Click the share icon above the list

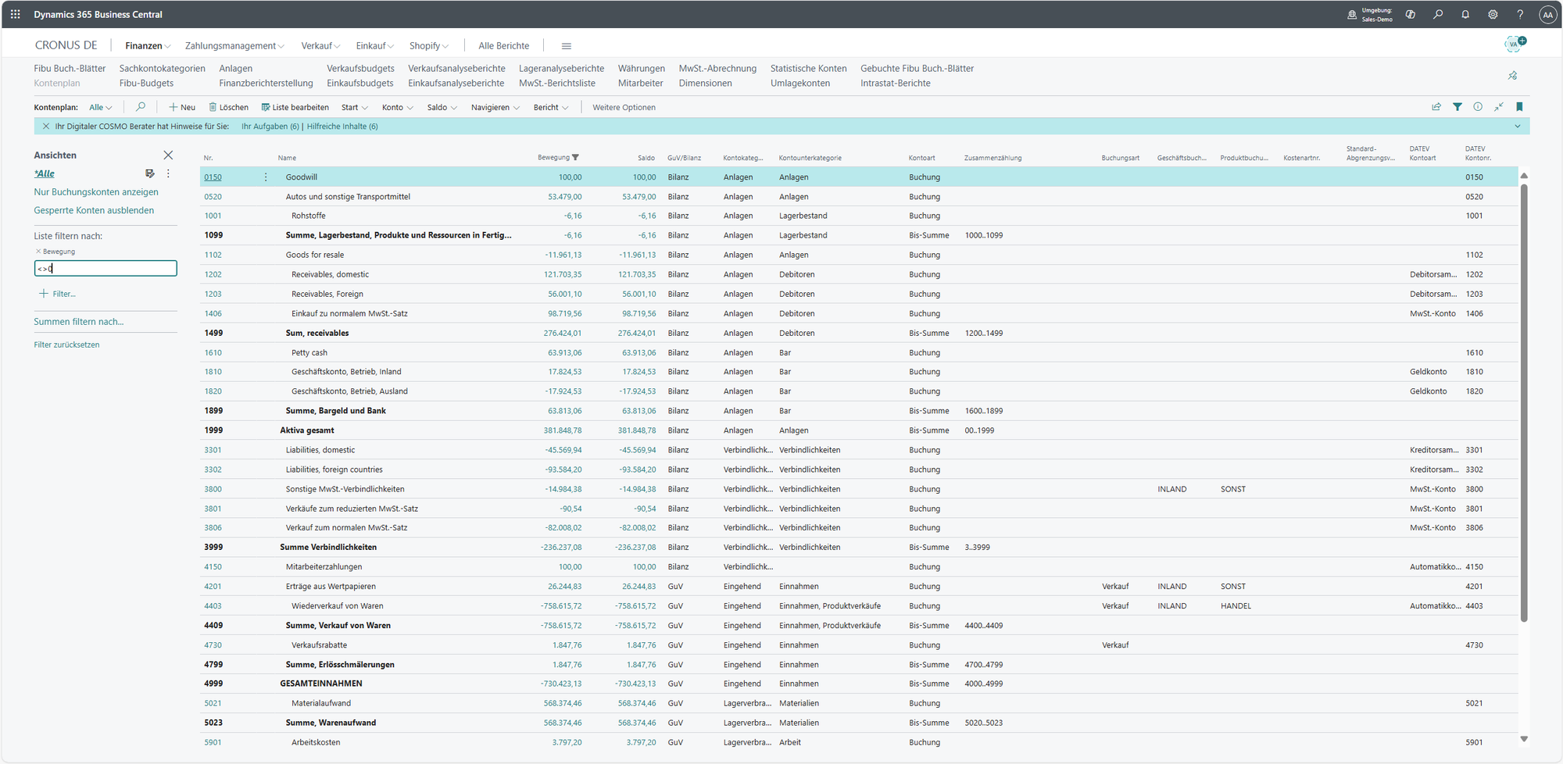click(x=1436, y=107)
